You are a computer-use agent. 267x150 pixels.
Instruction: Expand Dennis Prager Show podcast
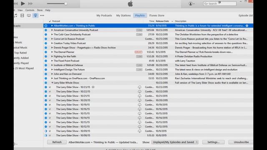point(52,47)
